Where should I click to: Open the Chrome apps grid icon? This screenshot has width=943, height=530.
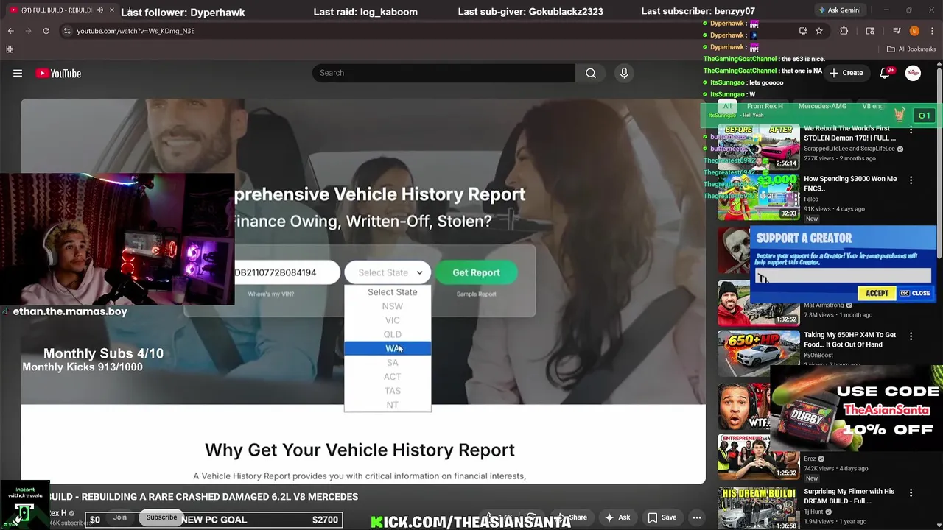point(10,49)
